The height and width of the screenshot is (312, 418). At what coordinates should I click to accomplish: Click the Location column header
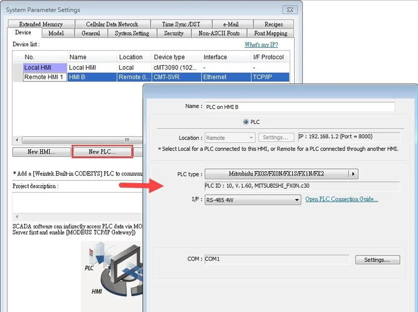point(134,57)
